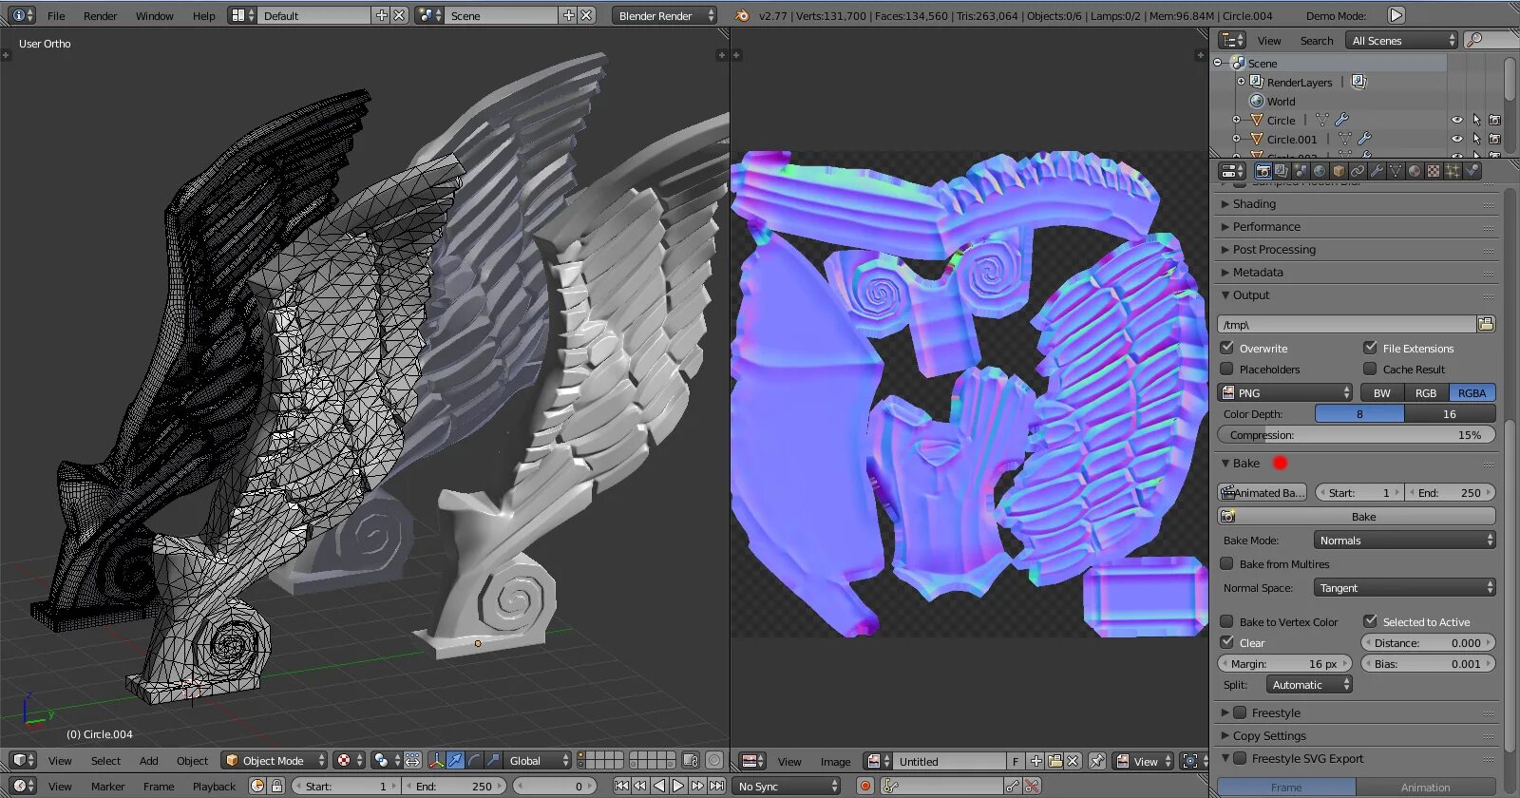Enable the Freestyle panel checkbox
Screen dimensions: 1520x798
[x=1240, y=712]
